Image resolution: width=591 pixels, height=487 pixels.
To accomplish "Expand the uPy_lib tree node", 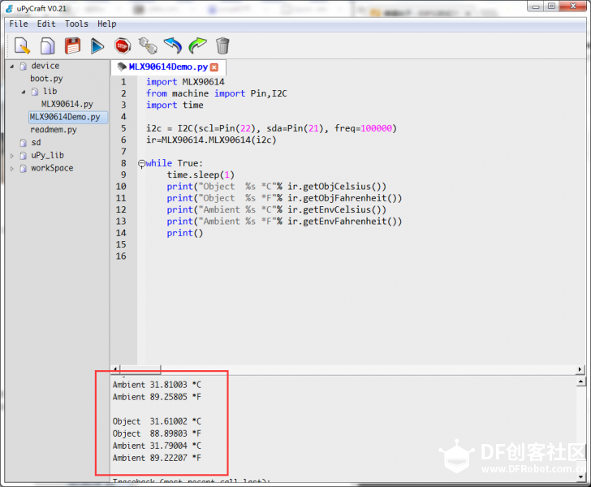I will click(x=12, y=156).
